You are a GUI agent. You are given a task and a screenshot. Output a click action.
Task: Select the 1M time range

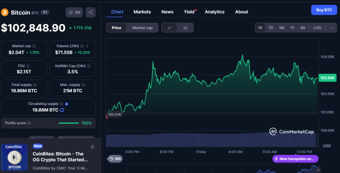click(281, 27)
